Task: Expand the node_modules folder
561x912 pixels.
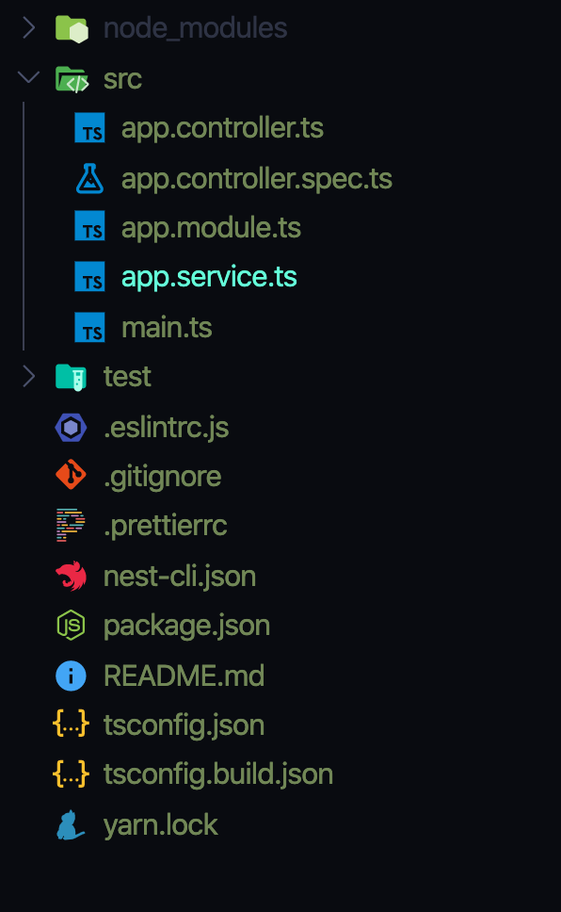Action: [x=27, y=27]
